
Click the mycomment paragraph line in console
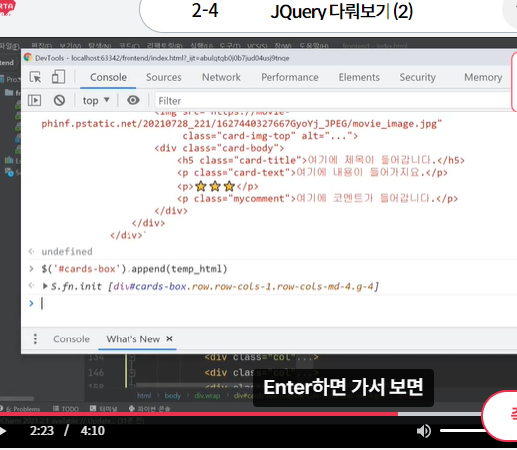pyautogui.click(x=318, y=198)
